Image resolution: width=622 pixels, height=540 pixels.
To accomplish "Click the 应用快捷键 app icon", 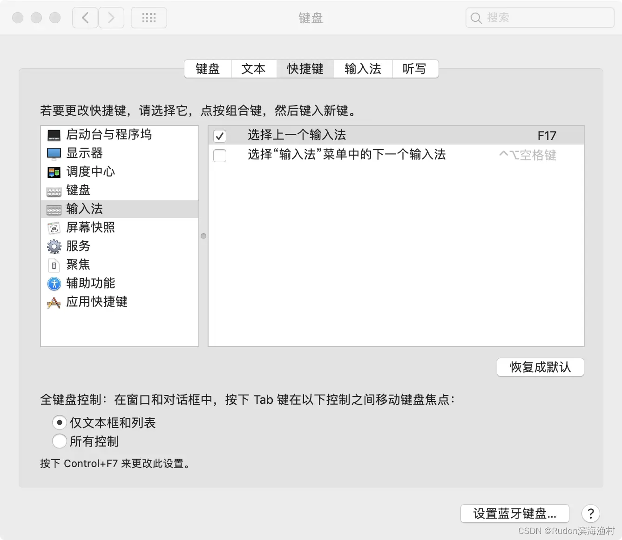I will pyautogui.click(x=54, y=303).
